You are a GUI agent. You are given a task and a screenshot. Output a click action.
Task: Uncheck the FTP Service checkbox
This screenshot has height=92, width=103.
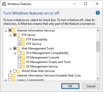click(x=19, y=44)
